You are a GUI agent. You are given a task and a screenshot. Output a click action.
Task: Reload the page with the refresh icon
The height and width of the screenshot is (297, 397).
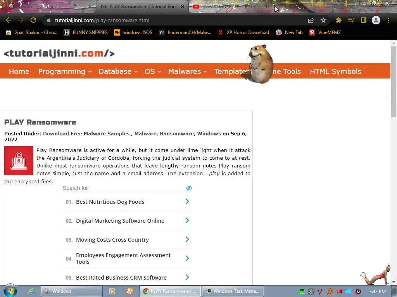33,20
